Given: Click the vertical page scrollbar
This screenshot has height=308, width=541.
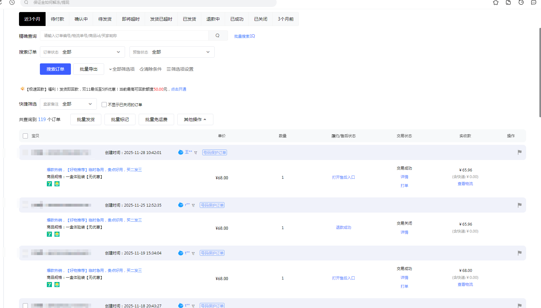Looking at the screenshot, I should coord(540,73).
